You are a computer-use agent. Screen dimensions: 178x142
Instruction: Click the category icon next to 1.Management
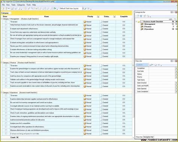(x=142, y=24)
